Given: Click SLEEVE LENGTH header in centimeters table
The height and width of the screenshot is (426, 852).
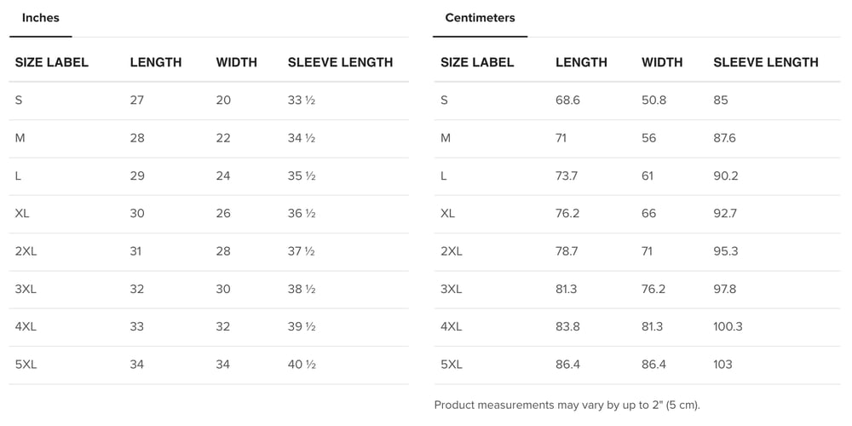Looking at the screenshot, I should pyautogui.click(x=765, y=62).
